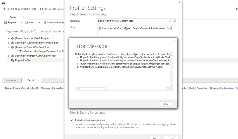238x139 pixels.
Task: Open the Workflow dropdown list
Action: coord(169,21)
